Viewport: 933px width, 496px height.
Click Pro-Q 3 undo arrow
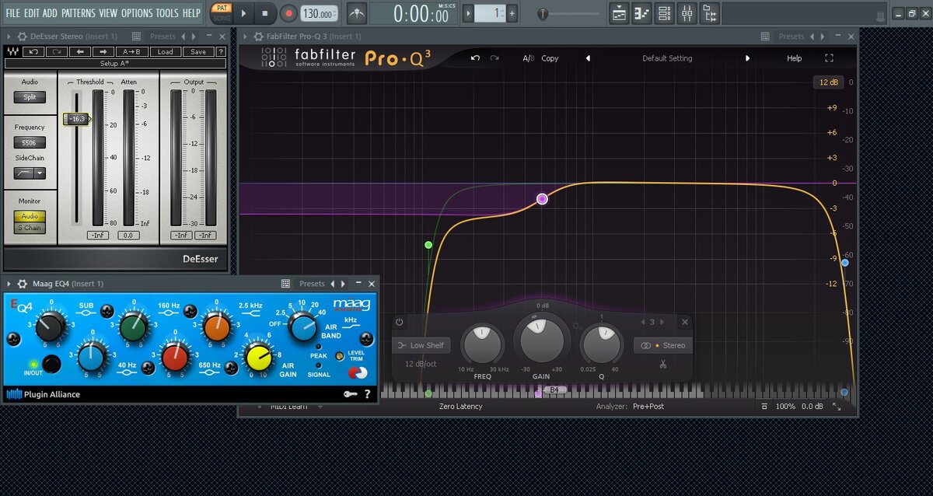(475, 58)
